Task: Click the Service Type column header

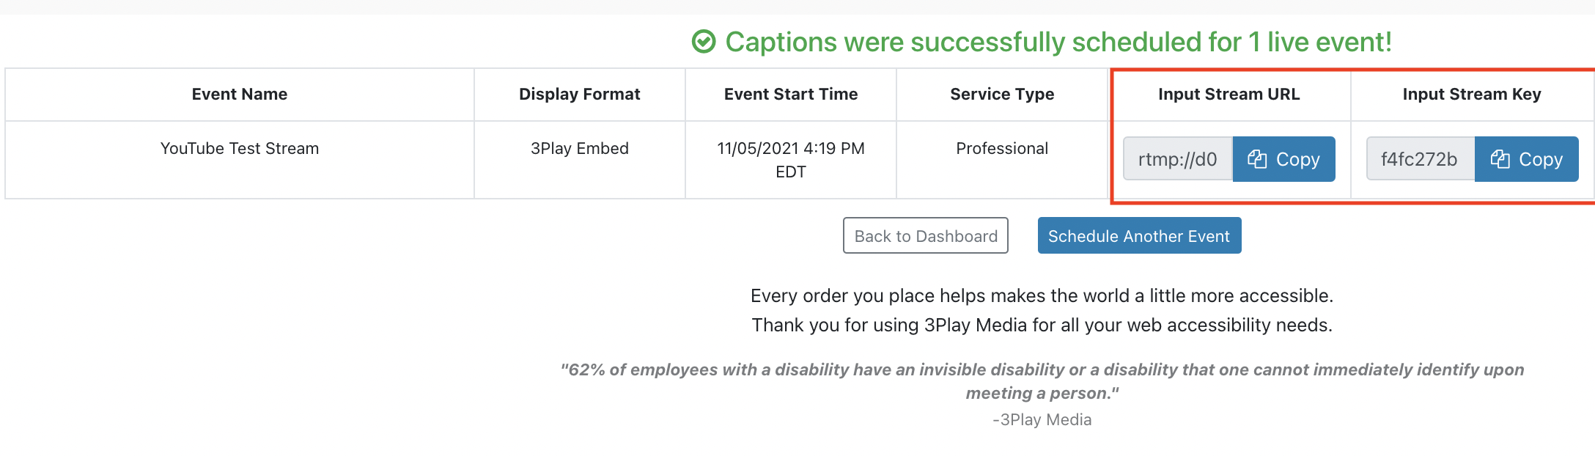Action: [1002, 94]
